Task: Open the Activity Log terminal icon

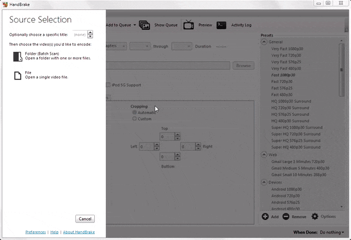Action: pos(221,25)
